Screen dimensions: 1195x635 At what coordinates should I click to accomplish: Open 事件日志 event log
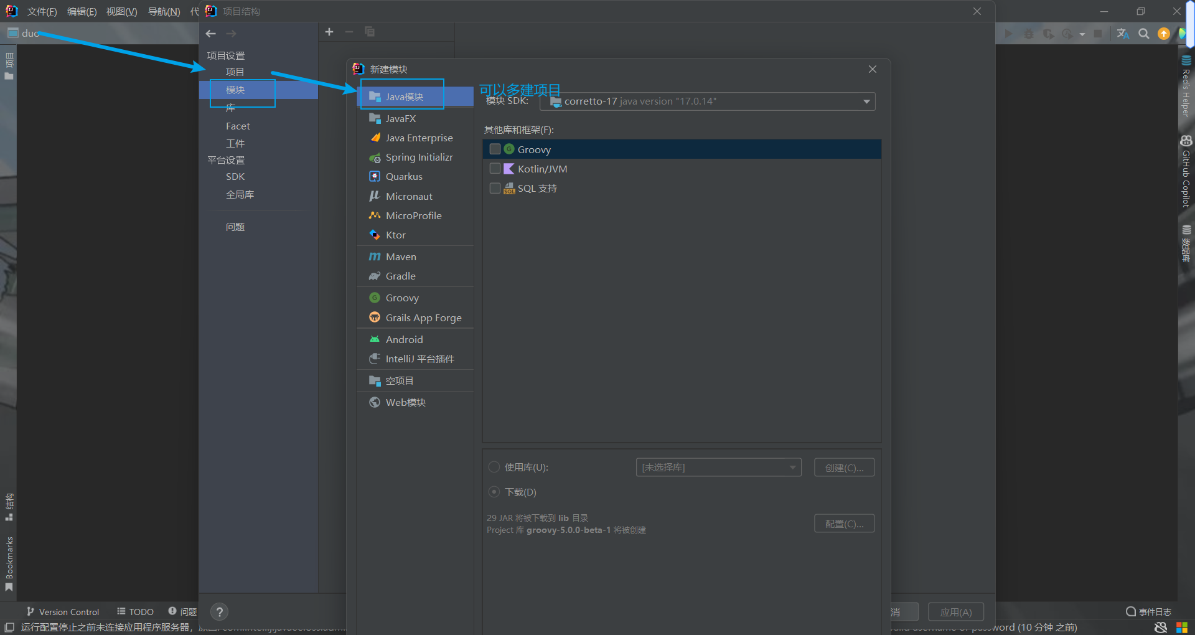pos(1149,612)
